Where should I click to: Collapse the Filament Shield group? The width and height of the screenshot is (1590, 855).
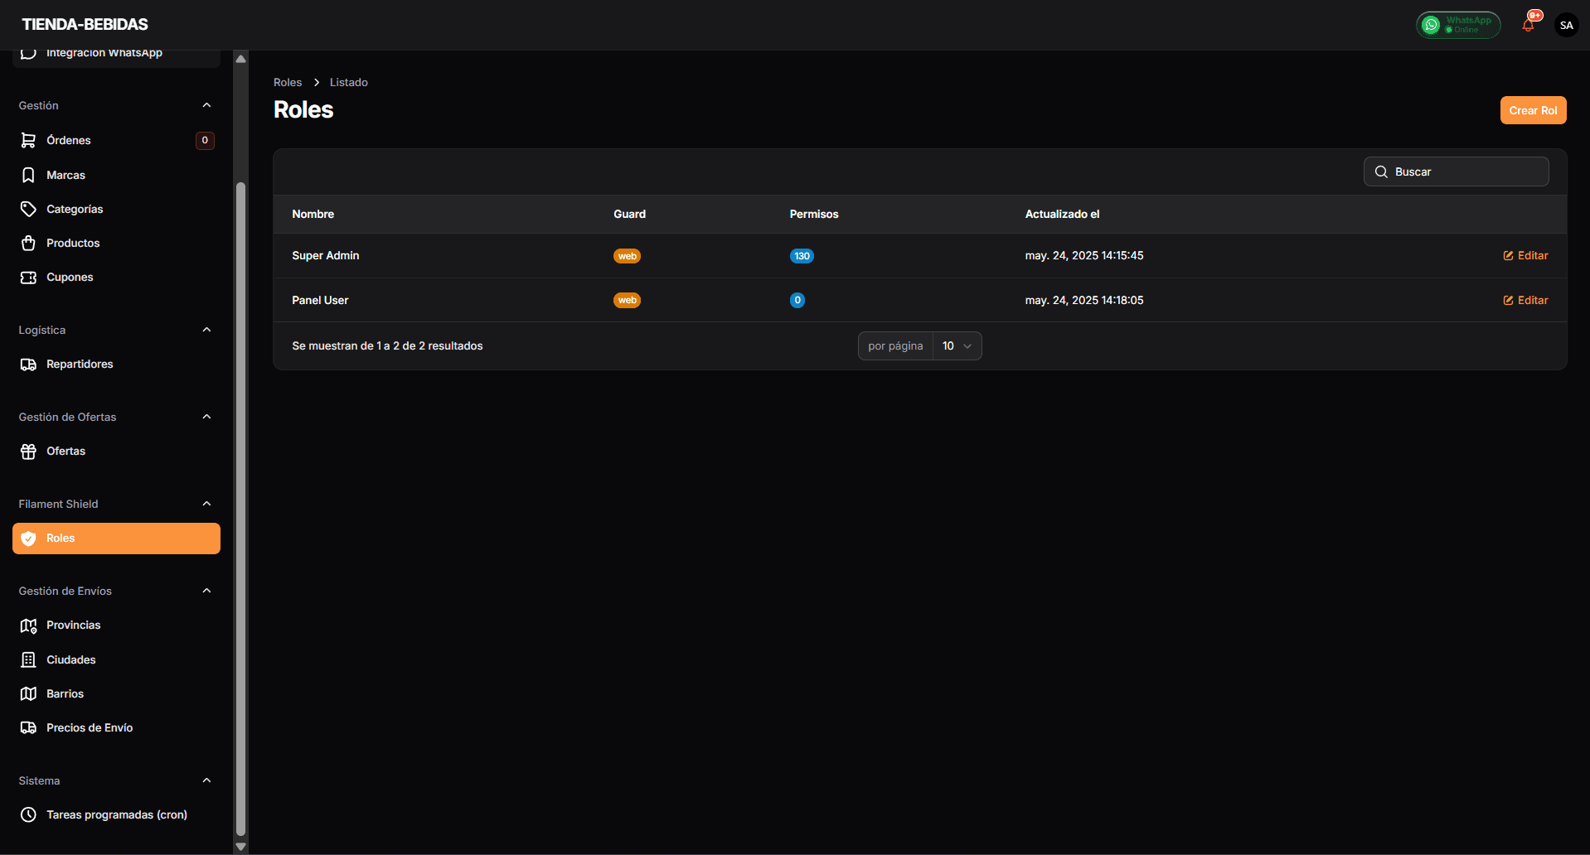click(206, 504)
